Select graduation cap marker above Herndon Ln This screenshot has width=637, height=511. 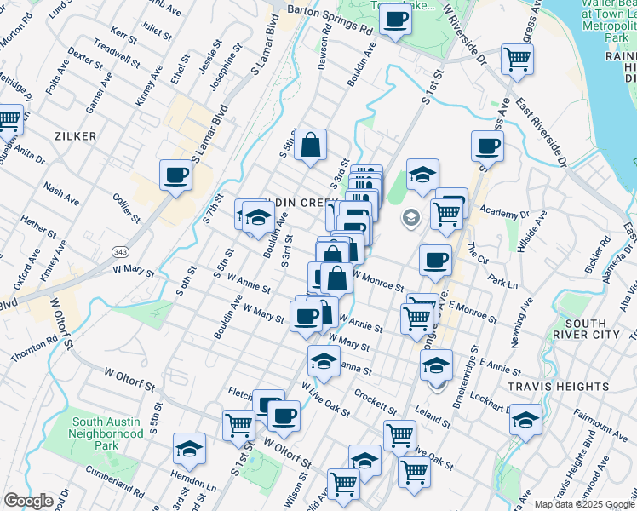tap(189, 450)
